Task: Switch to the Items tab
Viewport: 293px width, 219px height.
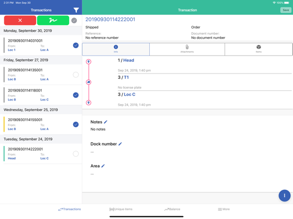Action: pos(258,49)
